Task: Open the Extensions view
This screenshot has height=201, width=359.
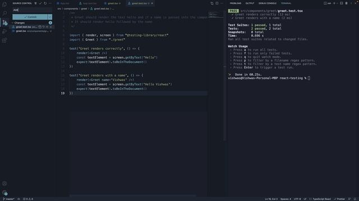Action: (4, 41)
